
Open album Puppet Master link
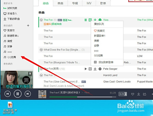(145, 82)
